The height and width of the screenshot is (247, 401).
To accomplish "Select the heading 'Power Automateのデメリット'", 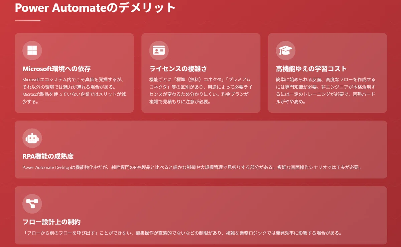I will [95, 7].
